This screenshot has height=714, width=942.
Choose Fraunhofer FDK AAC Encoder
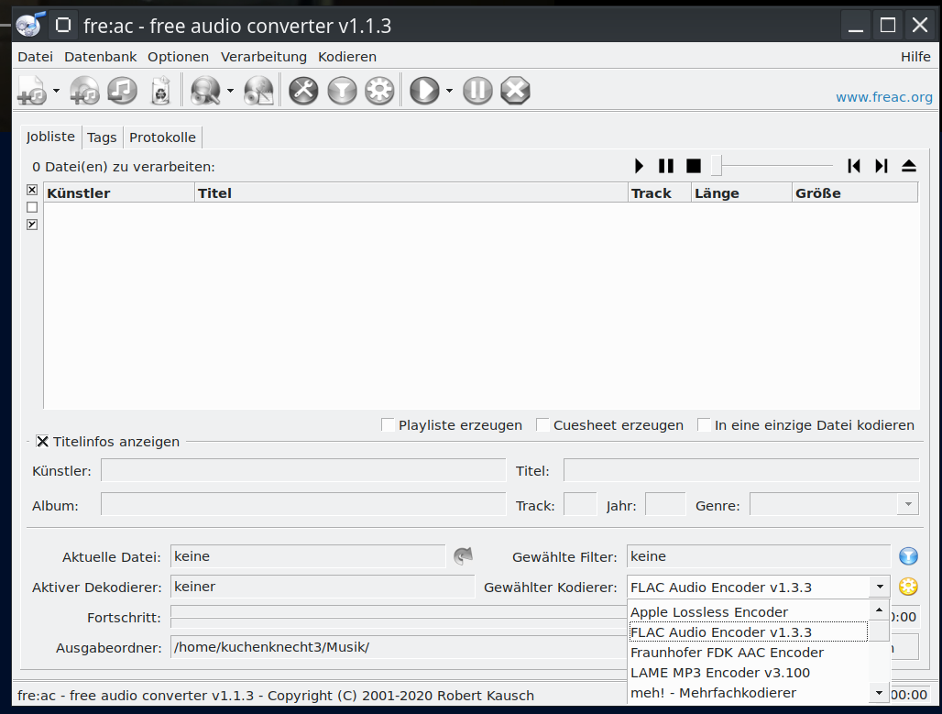coord(748,652)
